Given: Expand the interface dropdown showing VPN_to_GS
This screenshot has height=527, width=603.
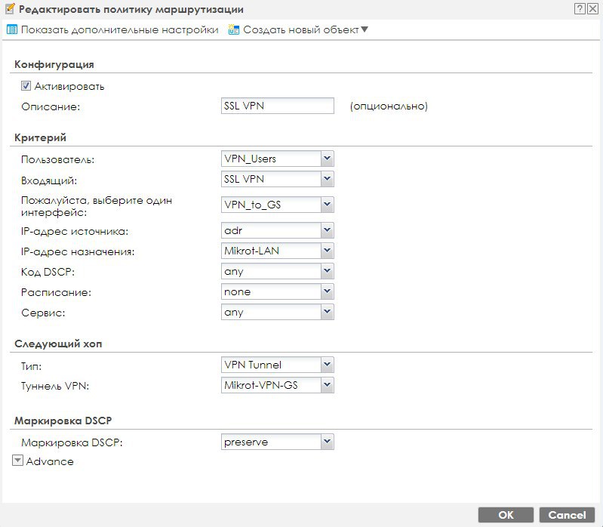Looking at the screenshot, I should pos(327,205).
